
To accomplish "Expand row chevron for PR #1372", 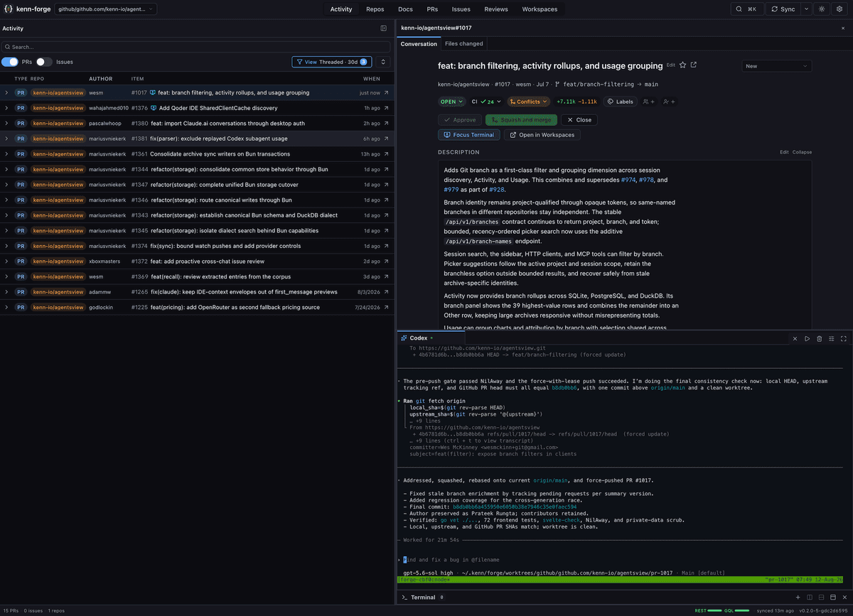I will 6,261.
